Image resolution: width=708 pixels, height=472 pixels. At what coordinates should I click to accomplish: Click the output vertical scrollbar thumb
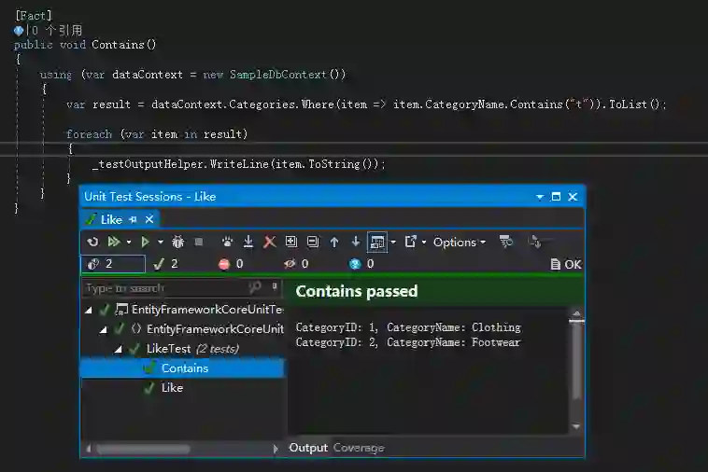pos(576,360)
